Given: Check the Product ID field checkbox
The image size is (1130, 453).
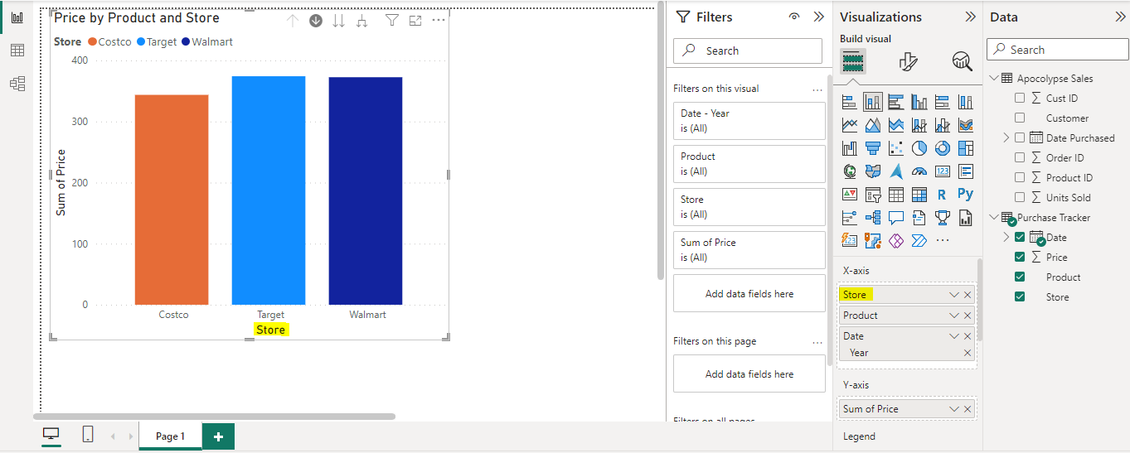Looking at the screenshot, I should (x=1020, y=177).
